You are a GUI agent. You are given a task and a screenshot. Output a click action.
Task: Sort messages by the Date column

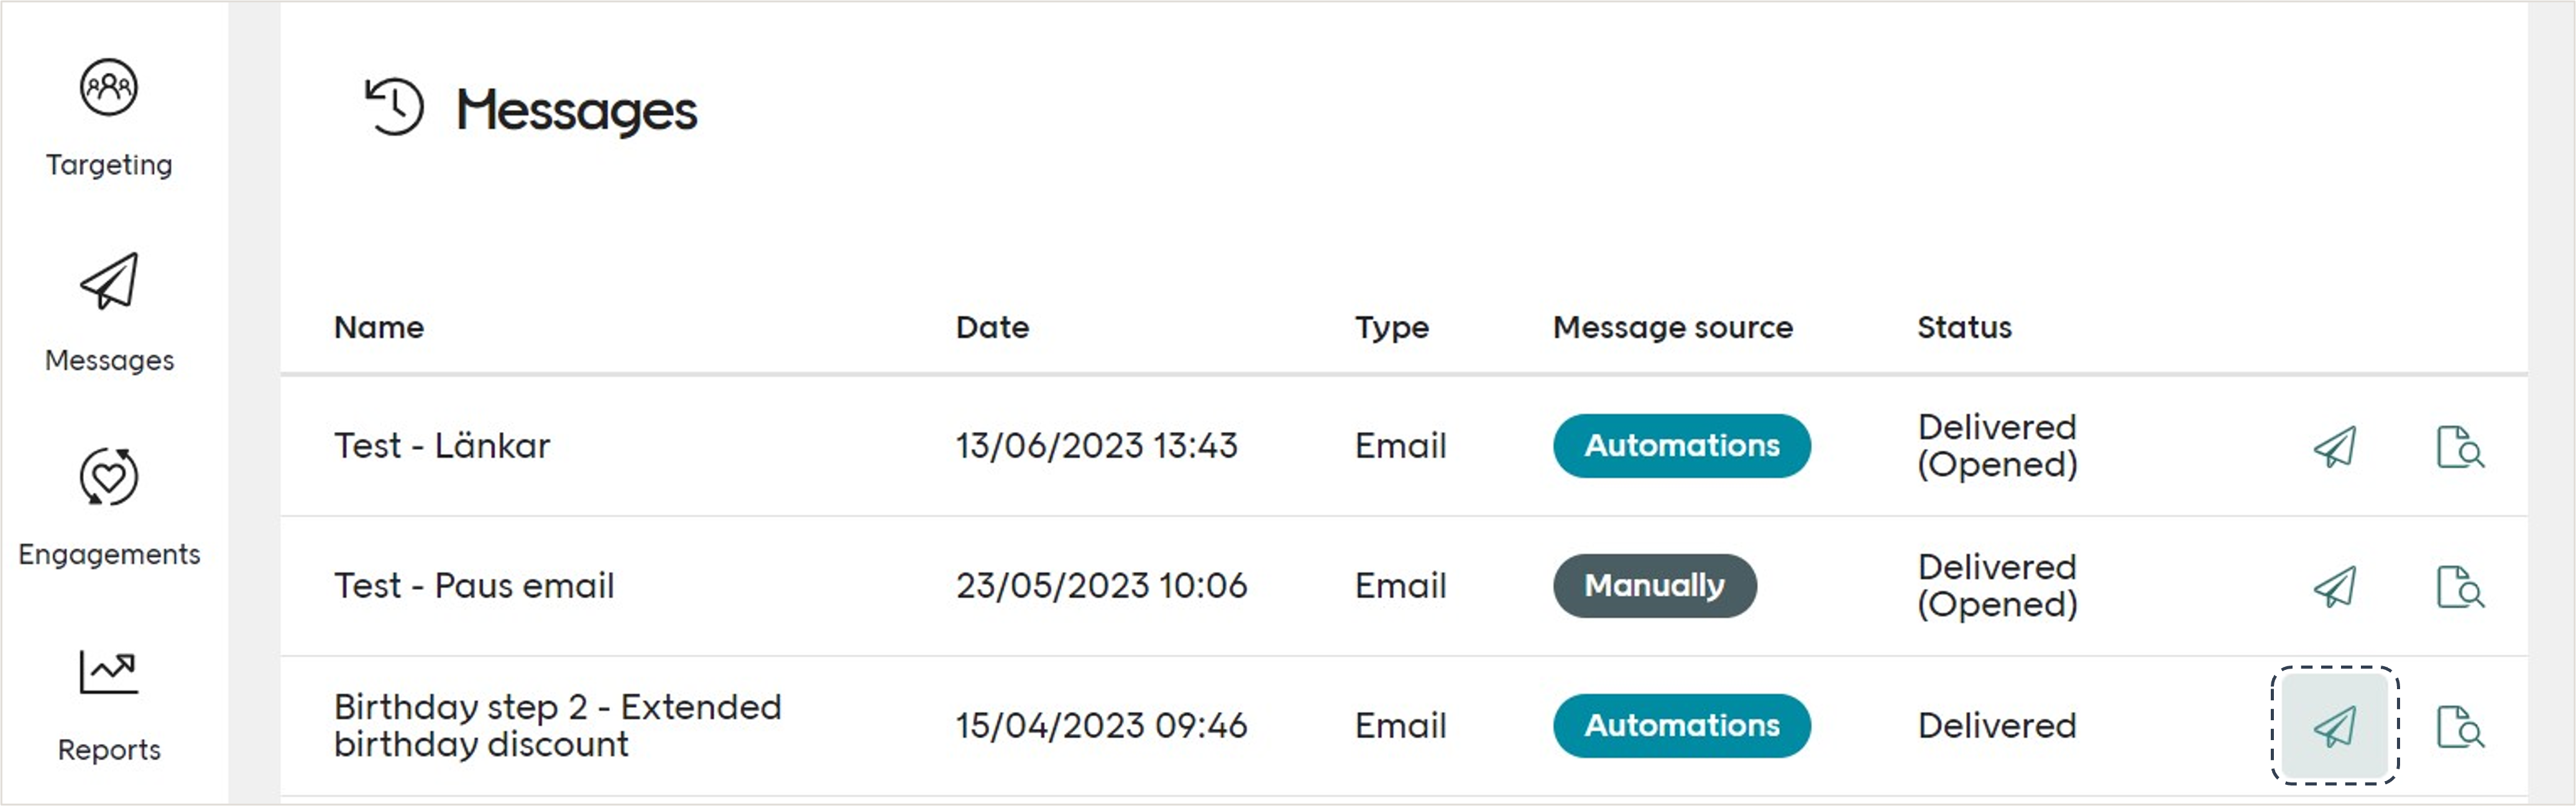point(992,327)
